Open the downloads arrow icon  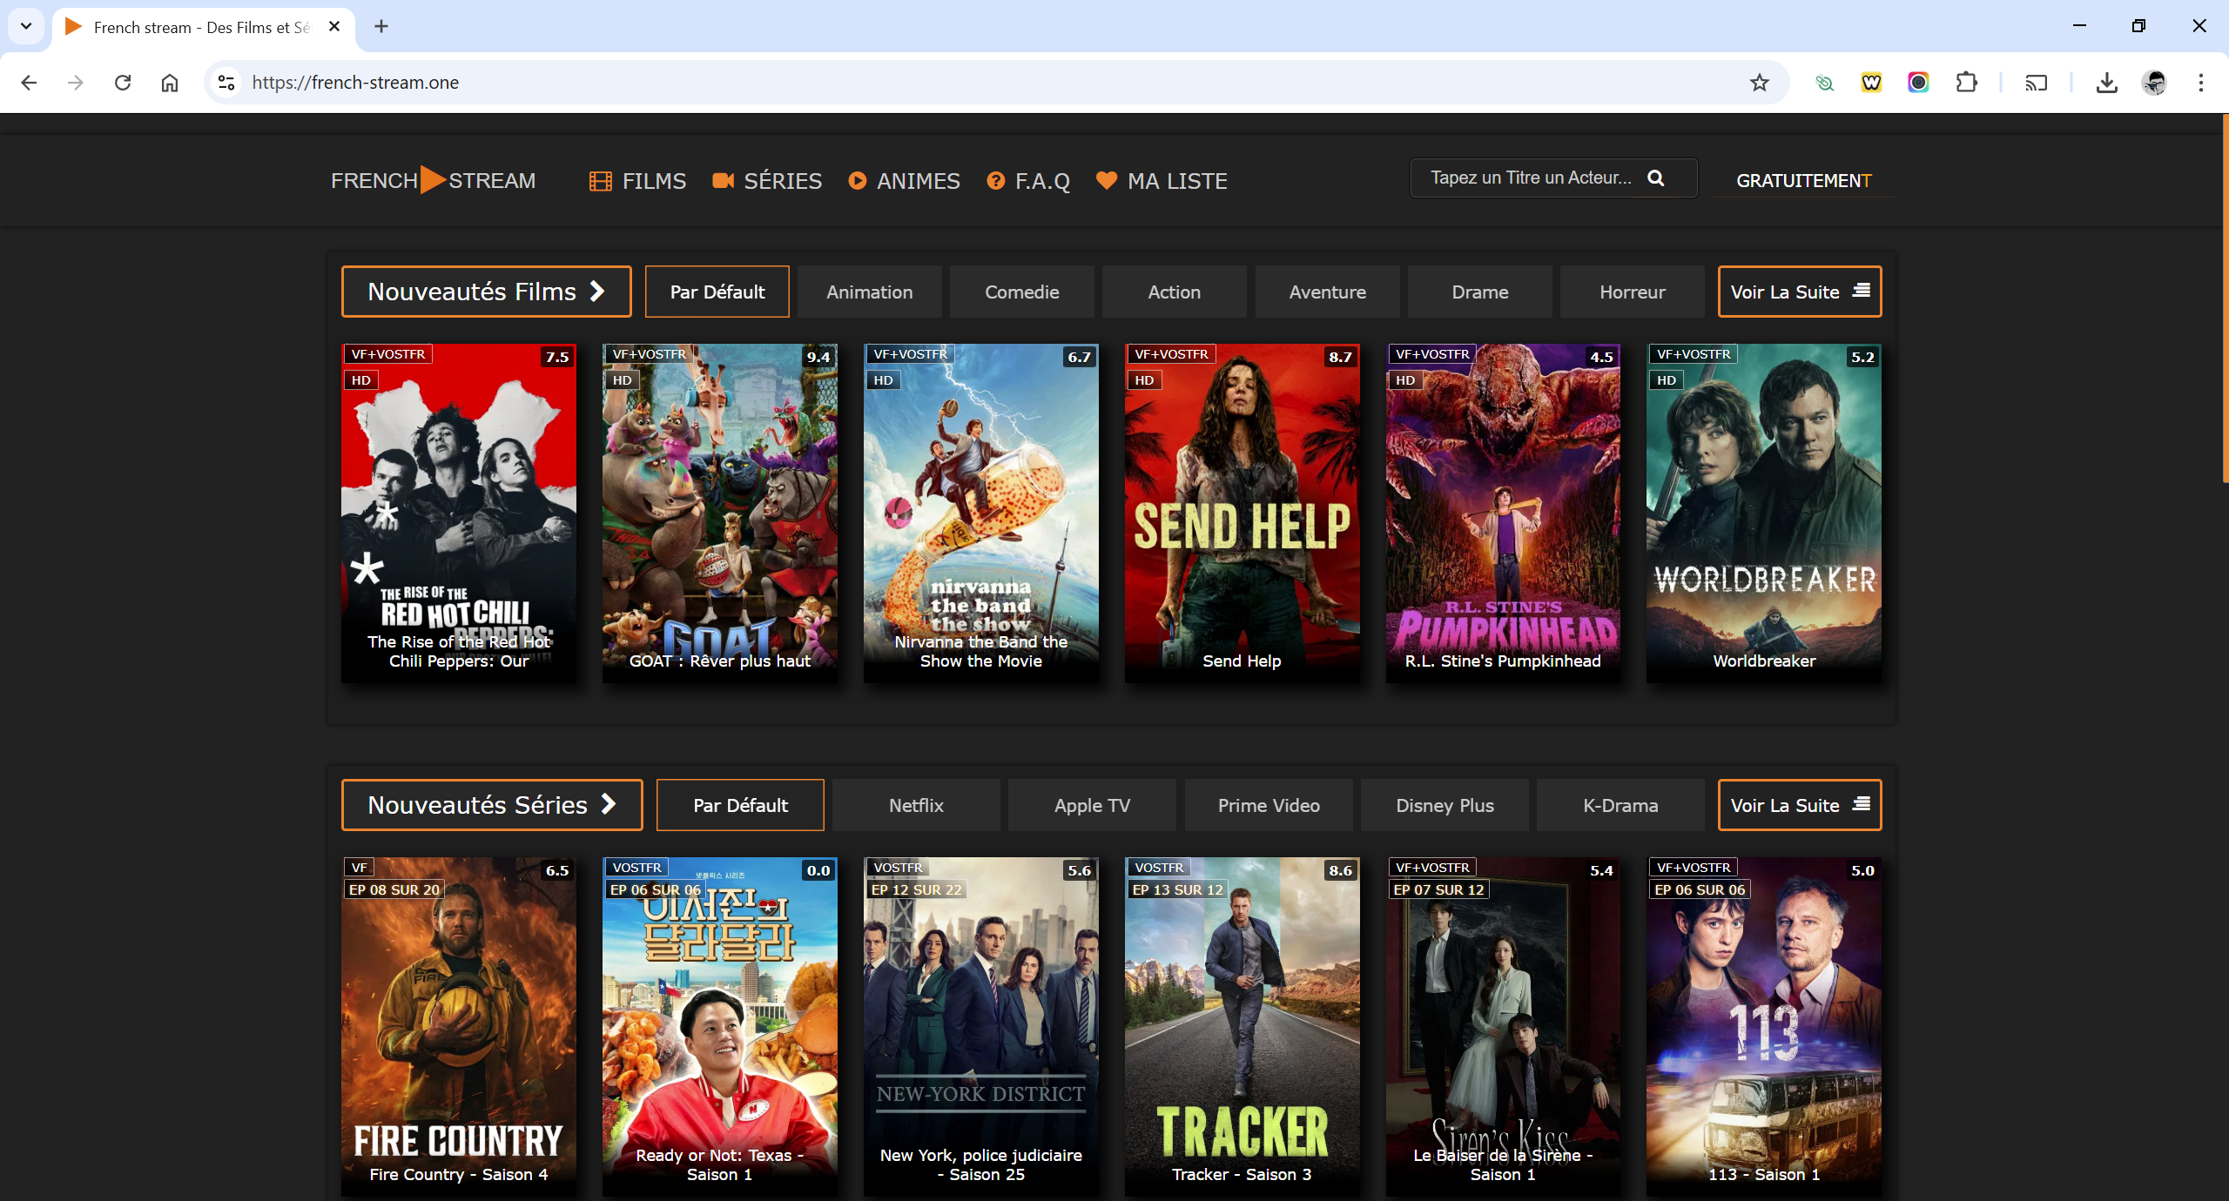[x=2106, y=83]
